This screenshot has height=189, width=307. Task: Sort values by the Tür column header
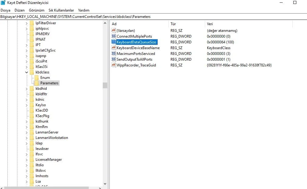[186, 24]
